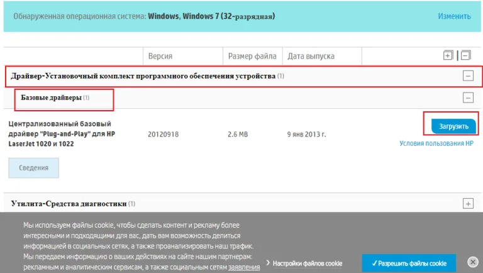Click the Сведения details button
483x273 pixels.
pyautogui.click(x=33, y=168)
